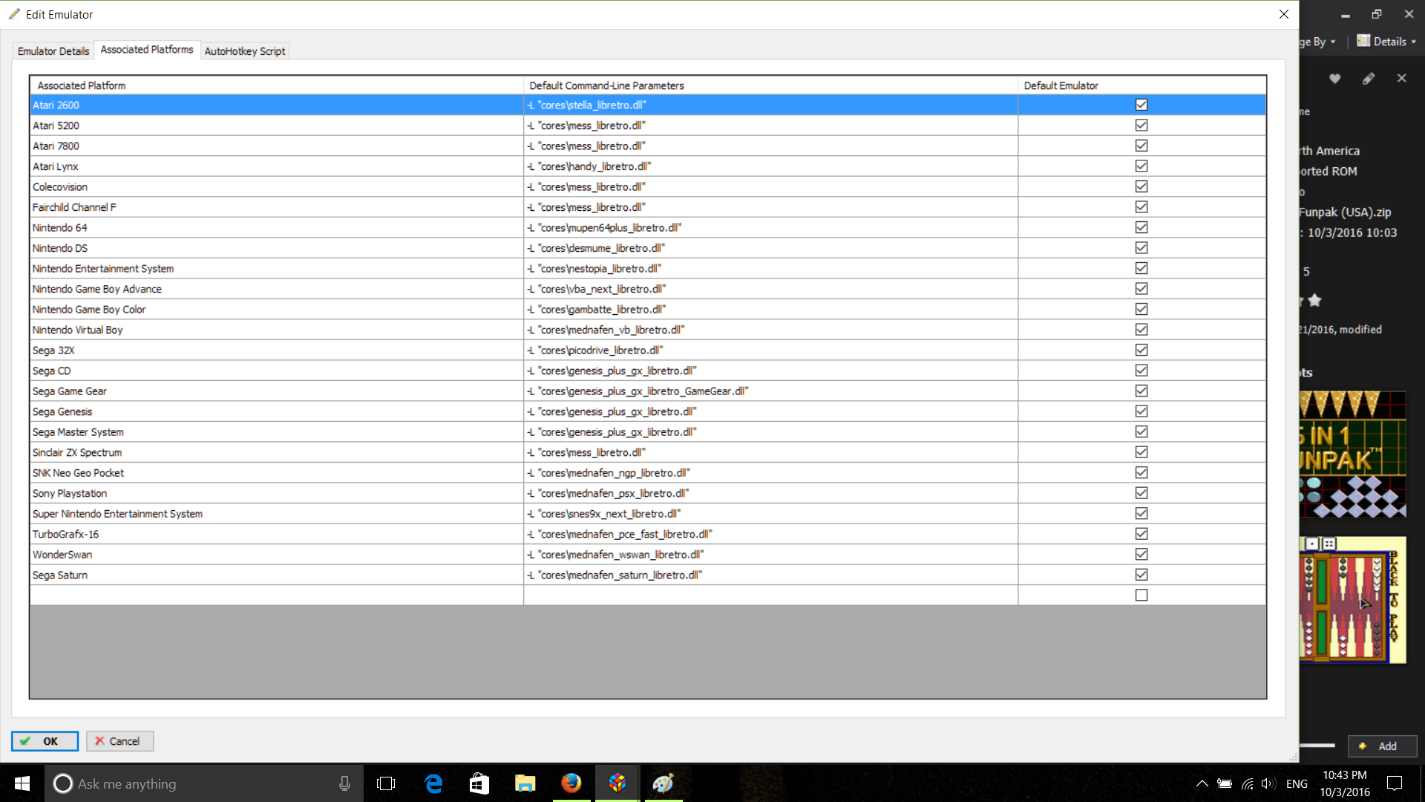Open the AutoHotkey Script tab
Viewport: 1425px width, 802px height.
[245, 51]
